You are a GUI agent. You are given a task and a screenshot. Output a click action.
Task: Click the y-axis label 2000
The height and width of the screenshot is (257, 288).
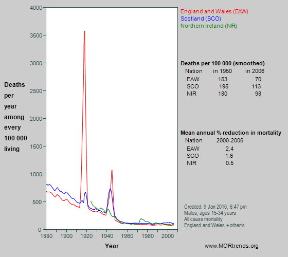36,119
